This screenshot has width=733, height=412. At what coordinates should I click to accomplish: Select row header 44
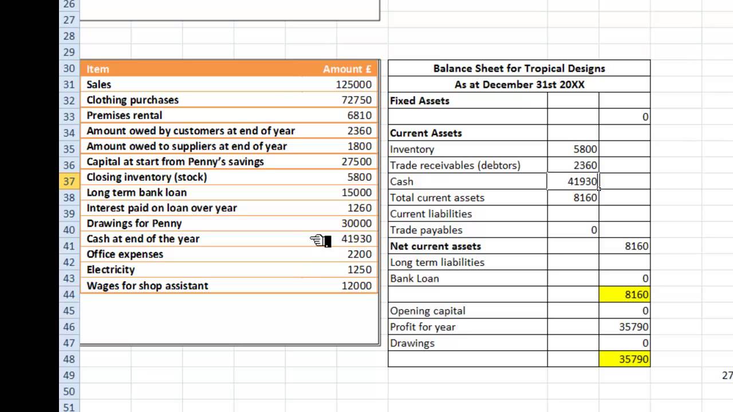tap(69, 295)
